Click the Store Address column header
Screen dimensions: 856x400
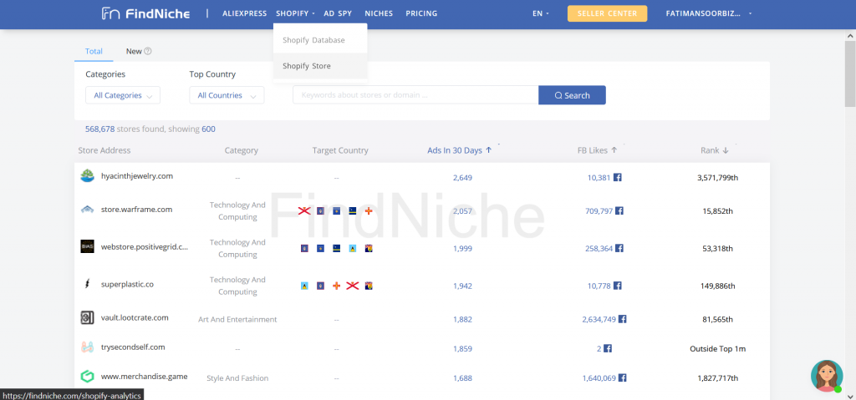pyautogui.click(x=104, y=150)
